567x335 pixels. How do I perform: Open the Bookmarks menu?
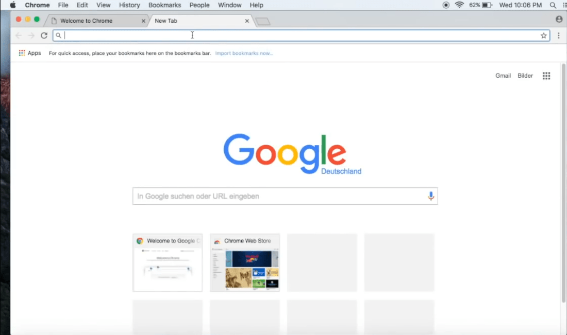click(164, 5)
